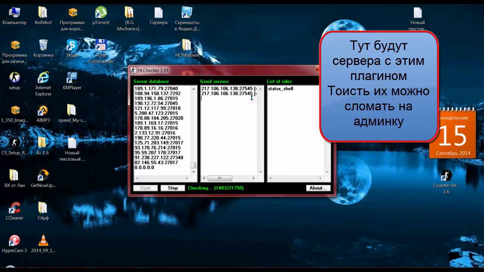Launch the Counter-Strike 1.6 shortcut
Screen dimensions: 484x272
tap(446, 182)
